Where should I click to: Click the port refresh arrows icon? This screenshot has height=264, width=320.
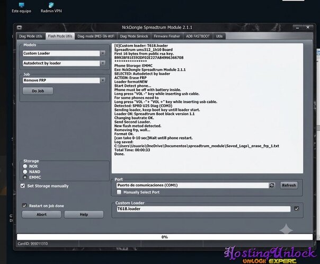pos(272,185)
